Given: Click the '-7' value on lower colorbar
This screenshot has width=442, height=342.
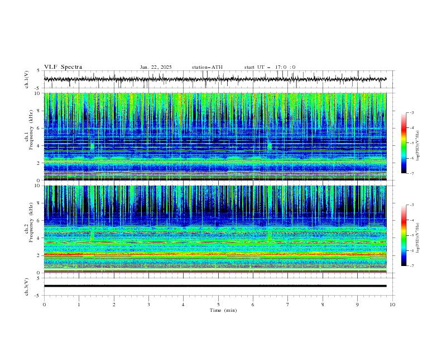Looking at the screenshot, I should [411, 266].
